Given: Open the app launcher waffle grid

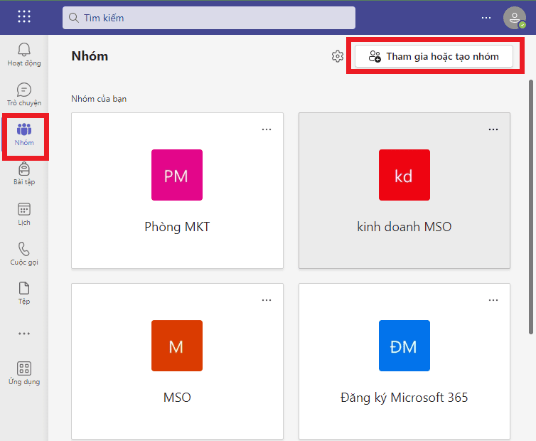Looking at the screenshot, I should point(24,16).
